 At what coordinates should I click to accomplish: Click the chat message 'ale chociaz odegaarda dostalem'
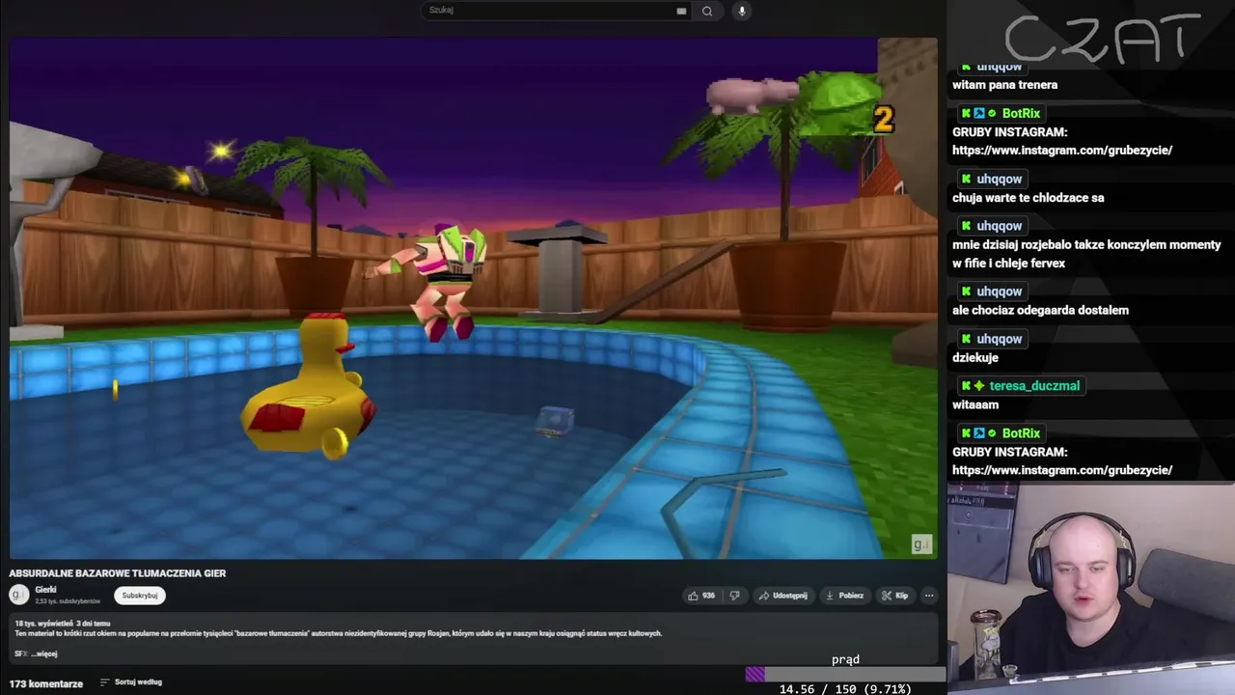pyautogui.click(x=1040, y=311)
